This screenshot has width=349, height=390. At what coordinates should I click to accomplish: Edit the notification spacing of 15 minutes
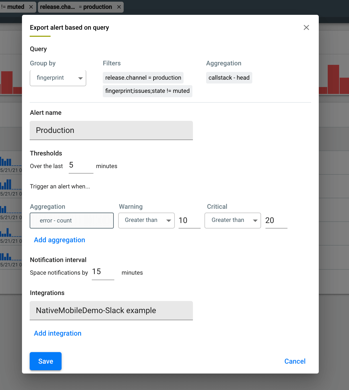(103, 272)
